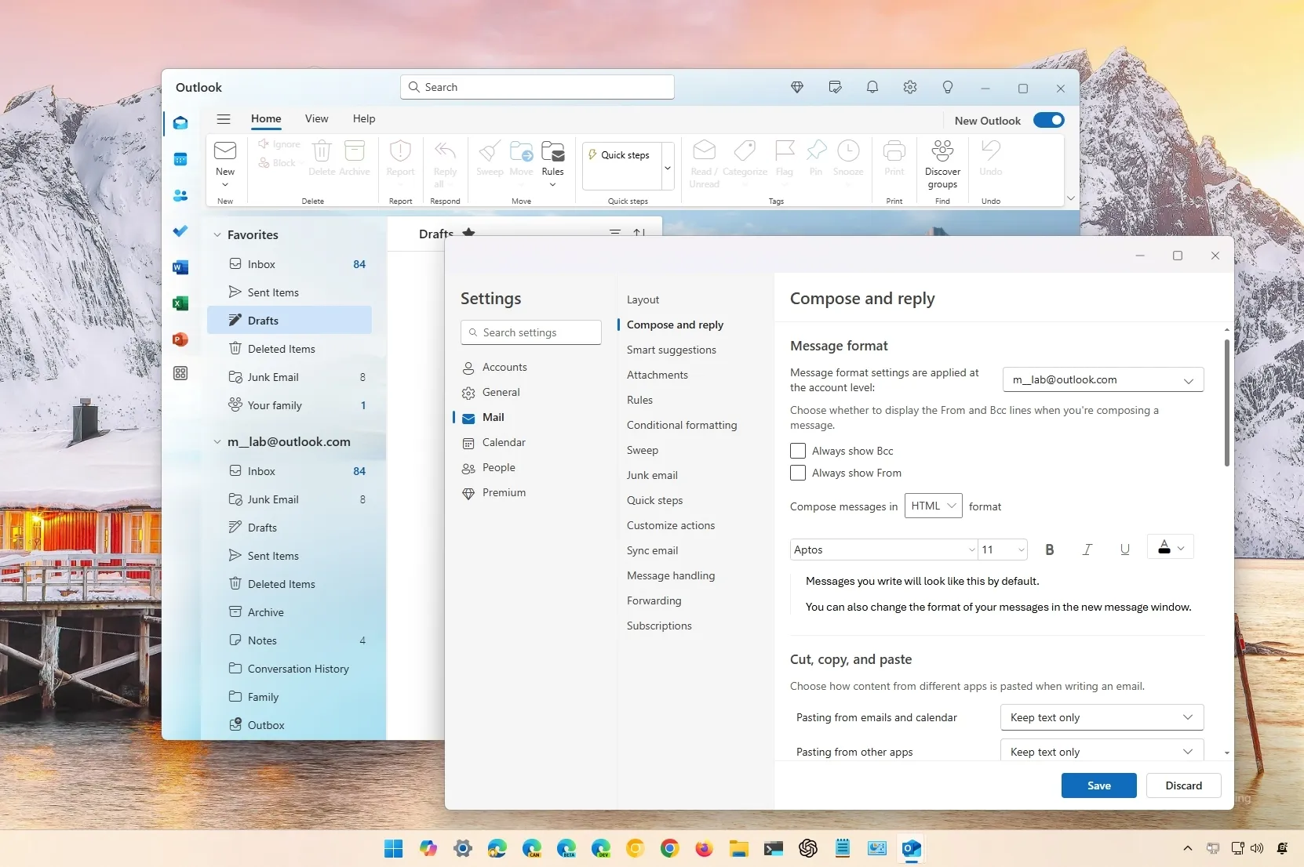Viewport: 1304px width, 867px height.
Task: Save the Compose and reply settings
Action: 1098,785
